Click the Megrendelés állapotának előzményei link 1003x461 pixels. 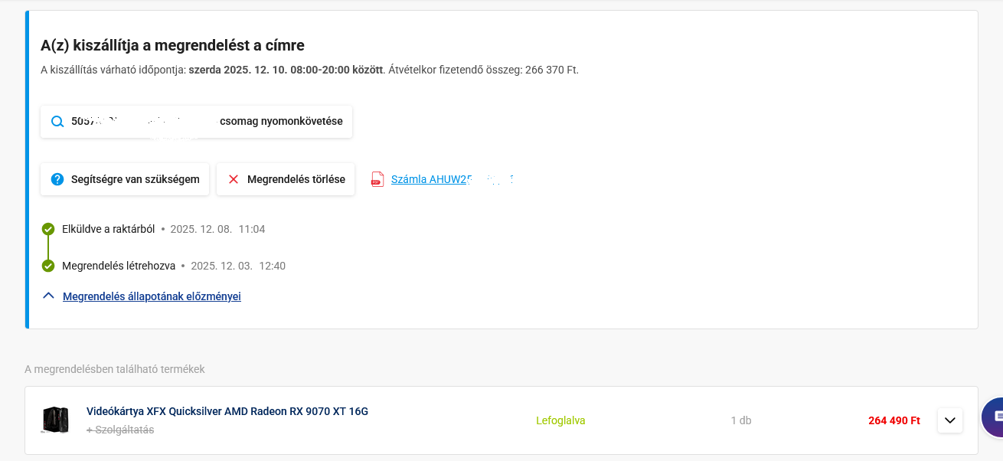tap(152, 296)
